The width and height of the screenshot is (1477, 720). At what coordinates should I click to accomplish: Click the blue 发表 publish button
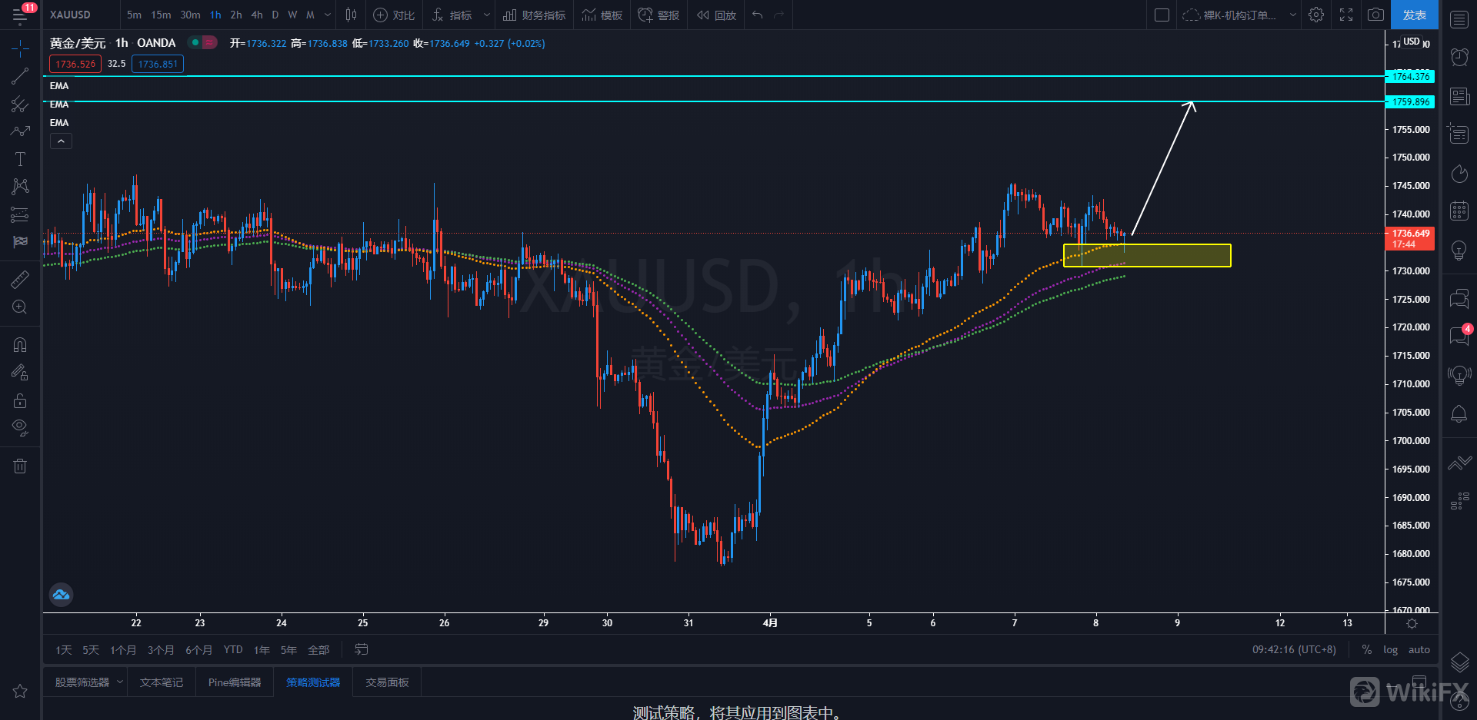[1414, 15]
